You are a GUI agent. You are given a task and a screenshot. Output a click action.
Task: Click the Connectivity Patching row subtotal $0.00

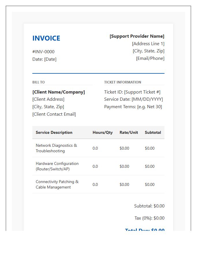pyautogui.click(x=150, y=184)
